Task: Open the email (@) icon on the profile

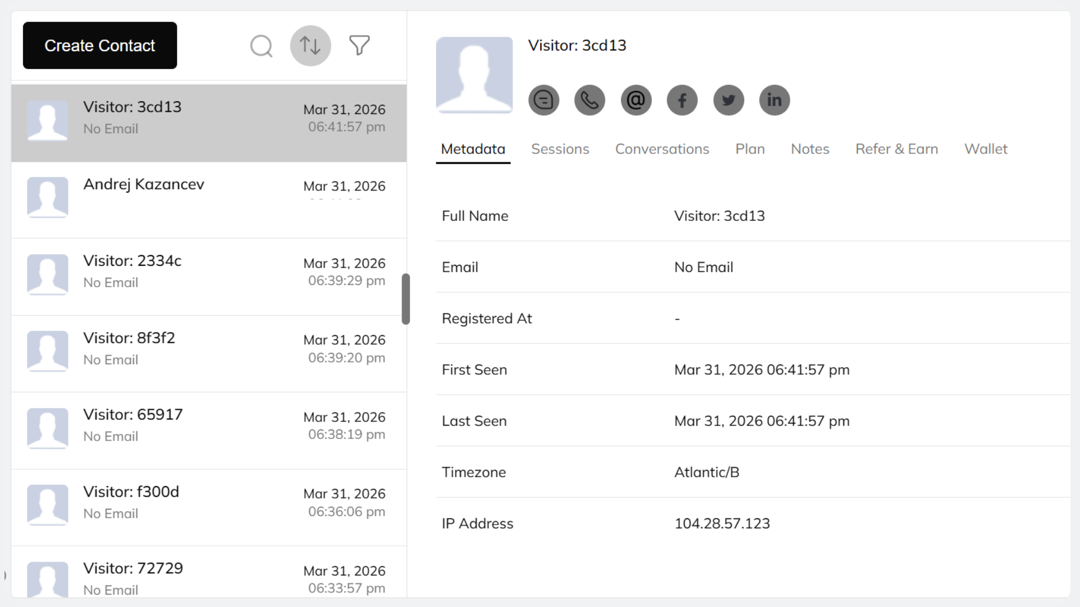Action: pyautogui.click(x=636, y=100)
